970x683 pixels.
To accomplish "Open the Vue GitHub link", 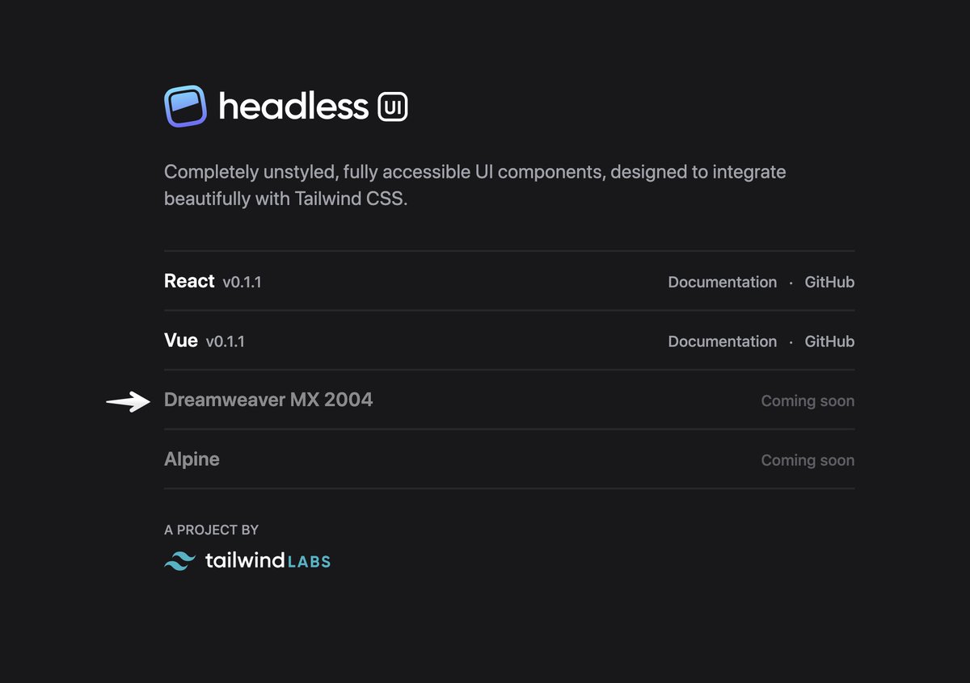I will tap(829, 341).
